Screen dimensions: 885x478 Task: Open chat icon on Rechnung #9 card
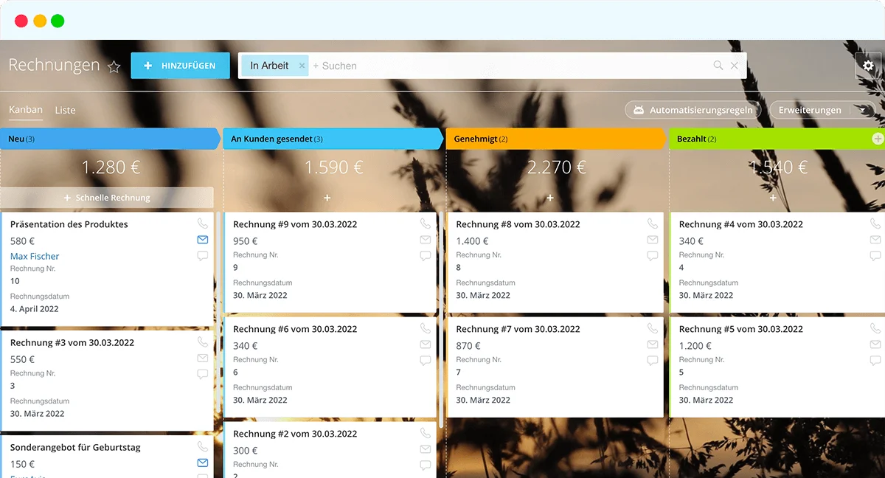[426, 256]
